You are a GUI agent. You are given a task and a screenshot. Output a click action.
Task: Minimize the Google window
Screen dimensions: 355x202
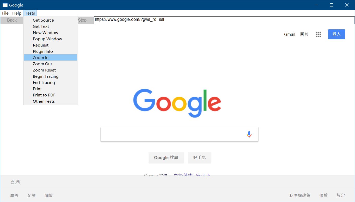(316, 5)
